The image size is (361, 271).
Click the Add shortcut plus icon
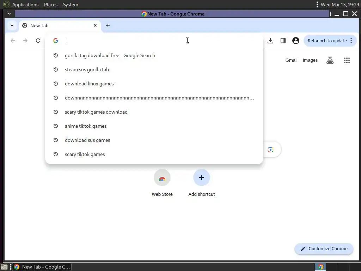click(x=201, y=177)
